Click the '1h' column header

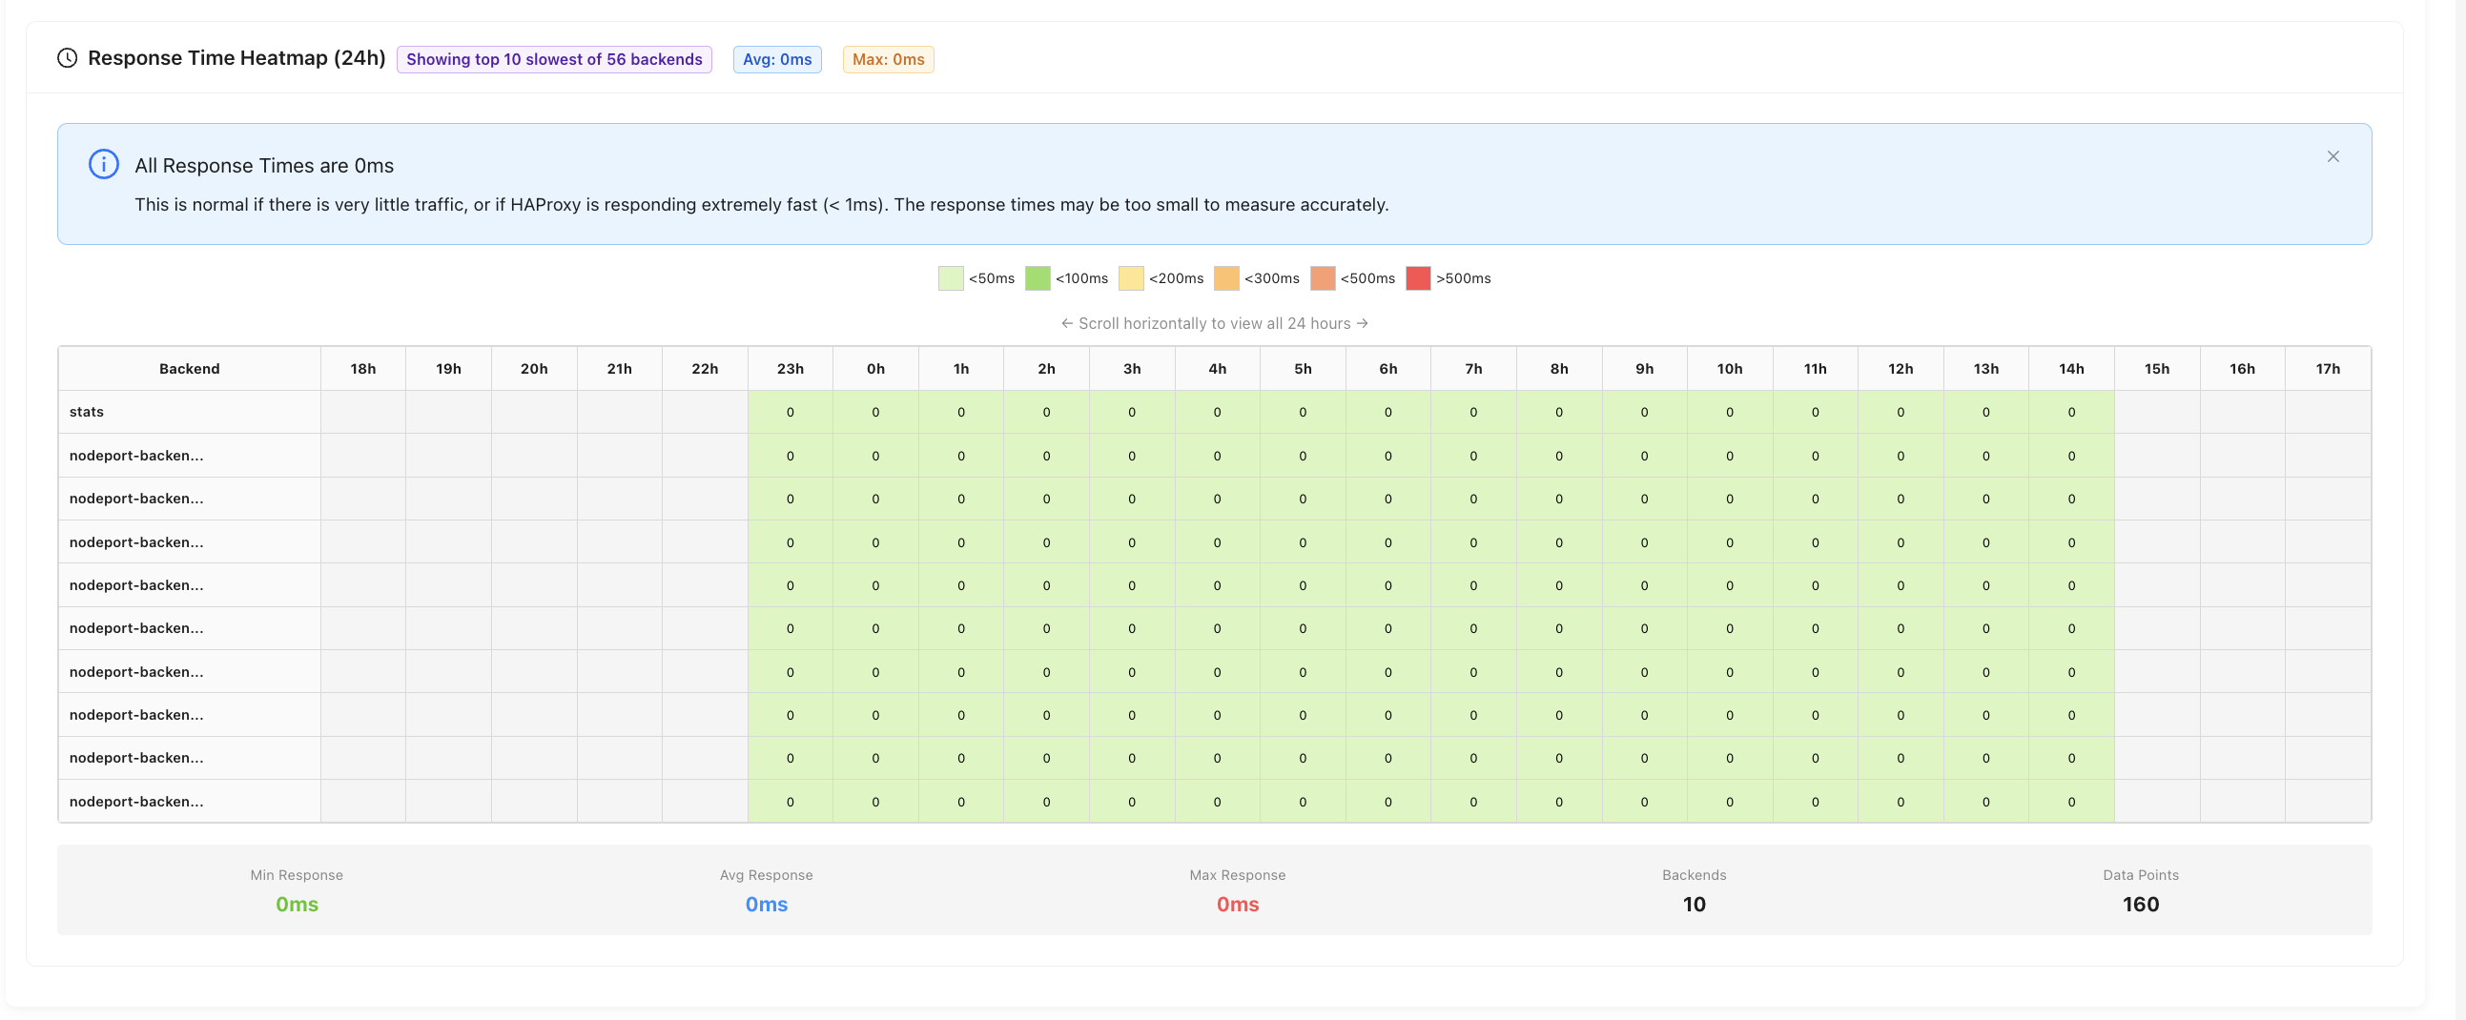(x=961, y=368)
